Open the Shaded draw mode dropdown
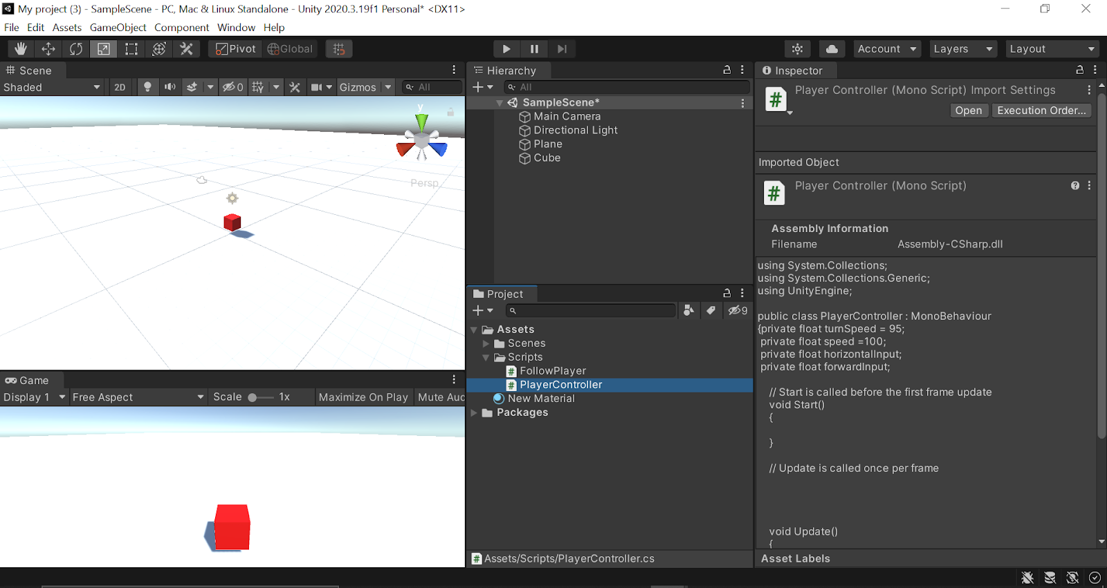This screenshot has width=1107, height=588. coord(53,87)
